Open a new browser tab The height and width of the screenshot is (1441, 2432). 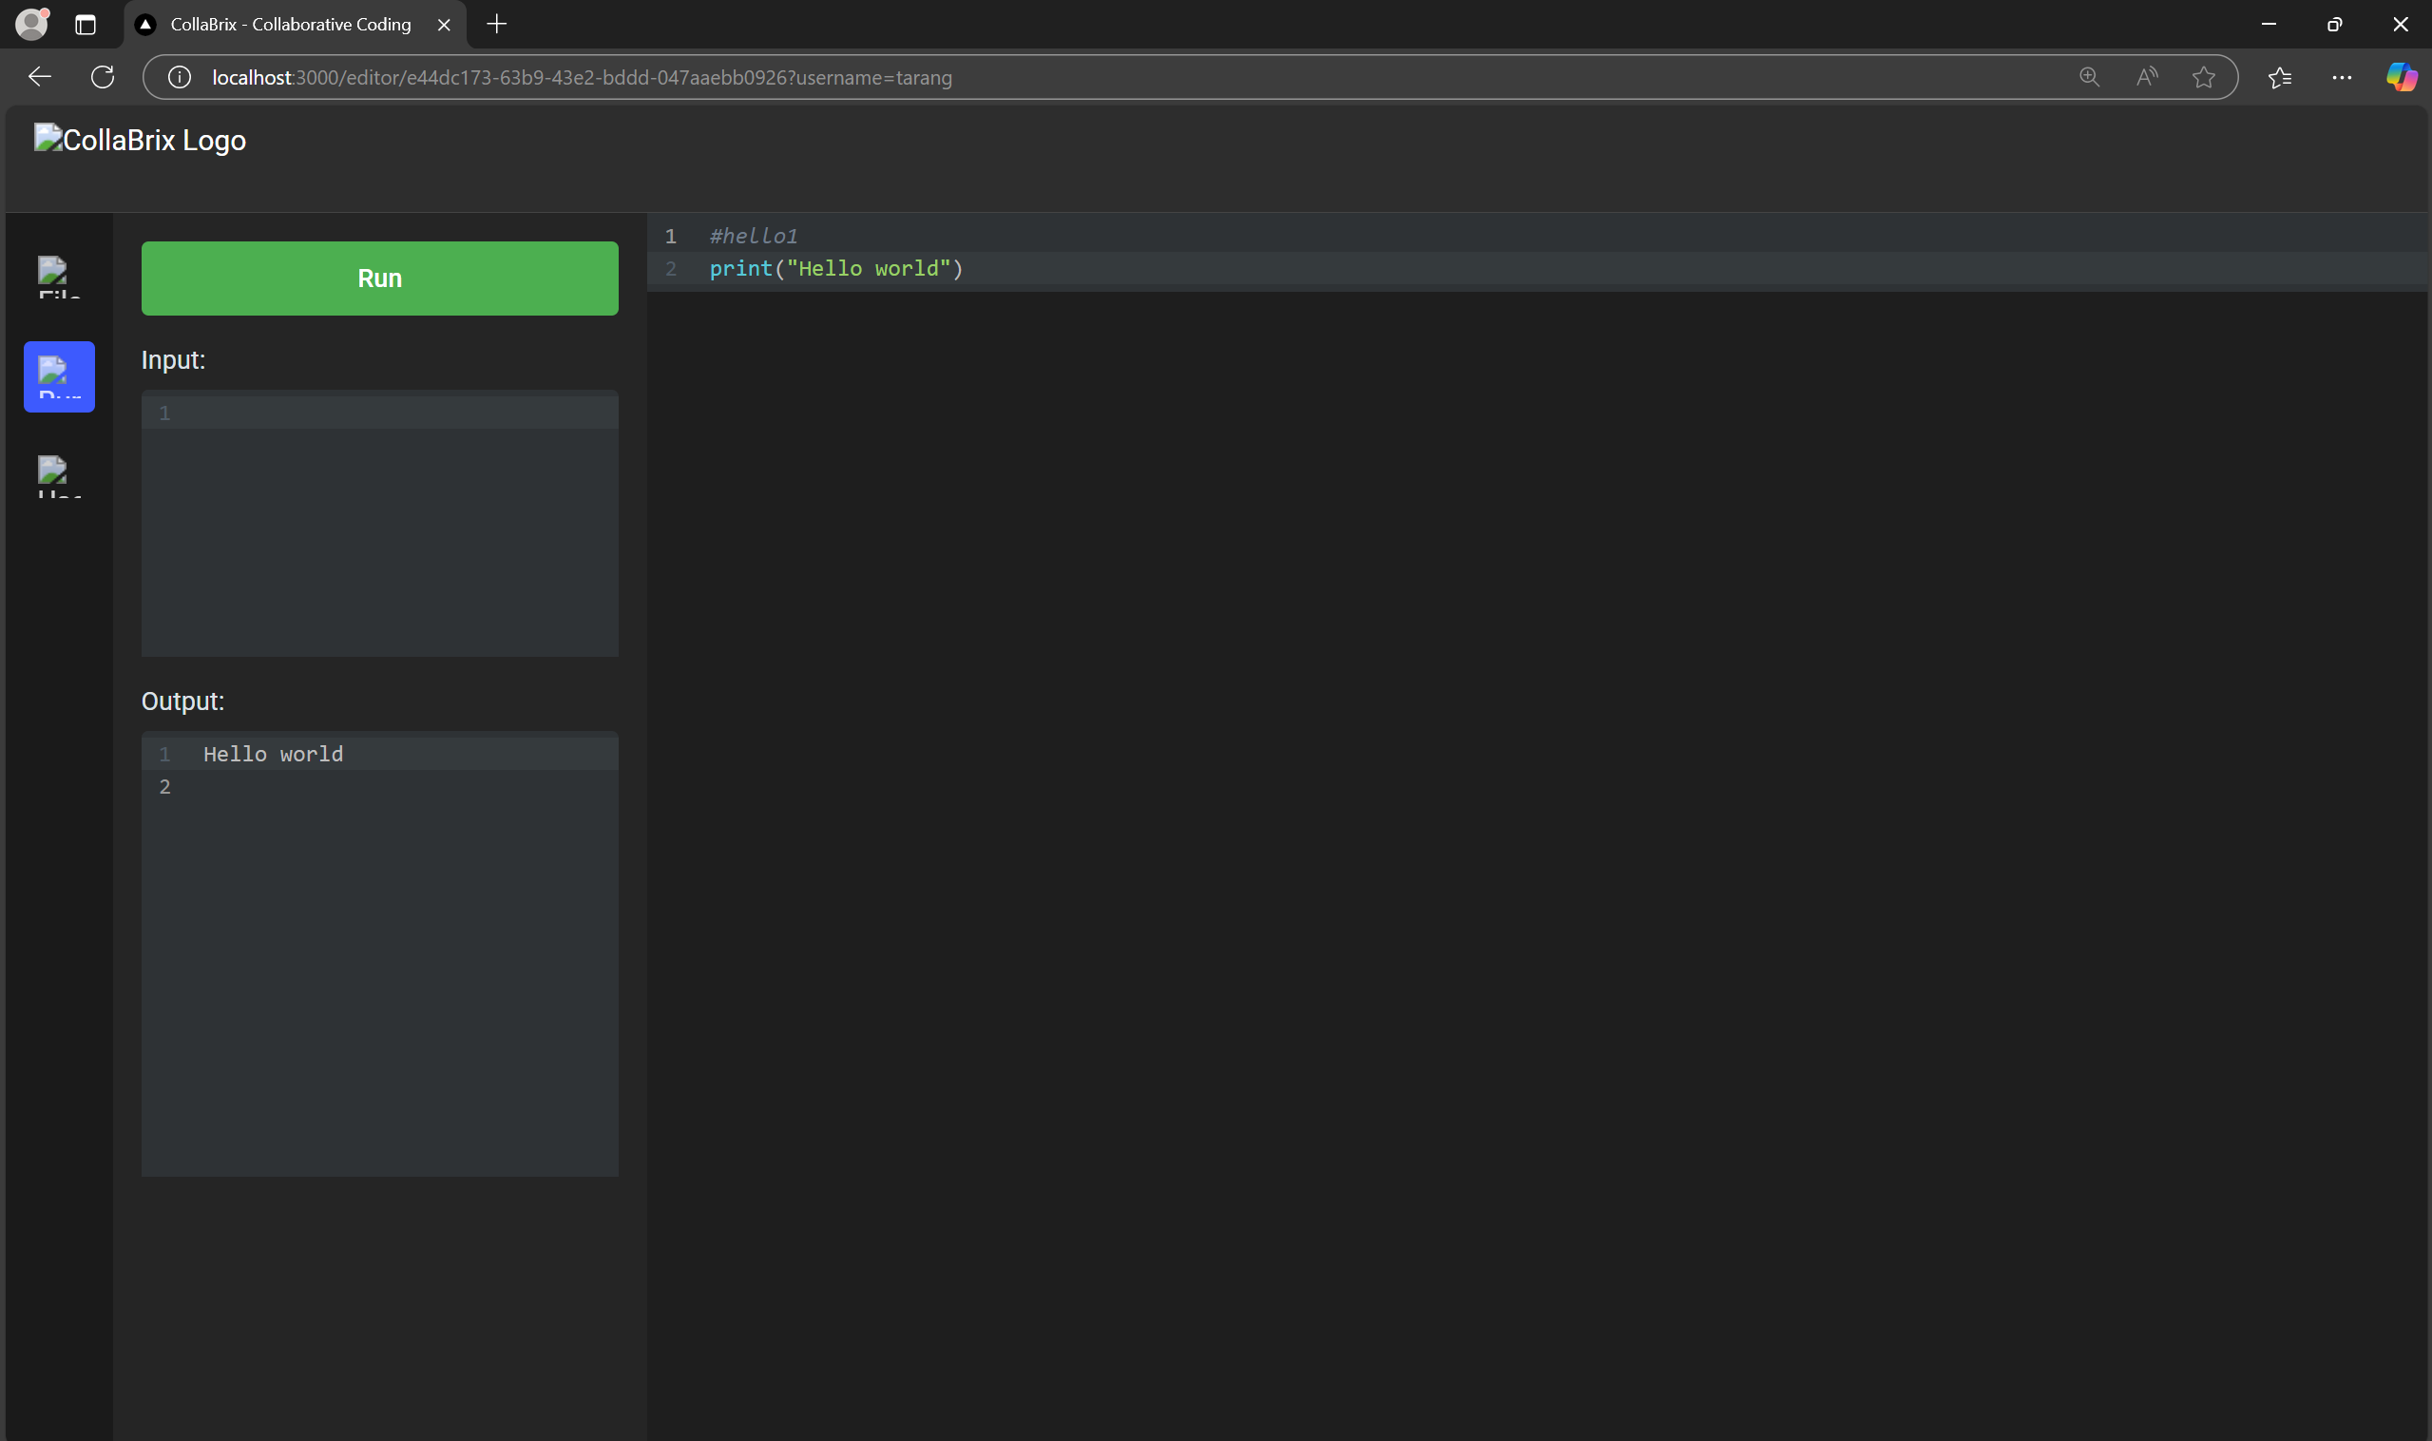pos(497,25)
